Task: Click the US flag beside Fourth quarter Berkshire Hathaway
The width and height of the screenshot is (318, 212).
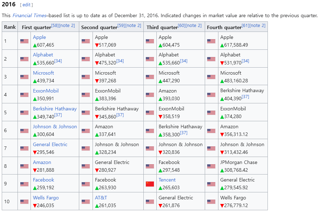Action: click(211, 95)
